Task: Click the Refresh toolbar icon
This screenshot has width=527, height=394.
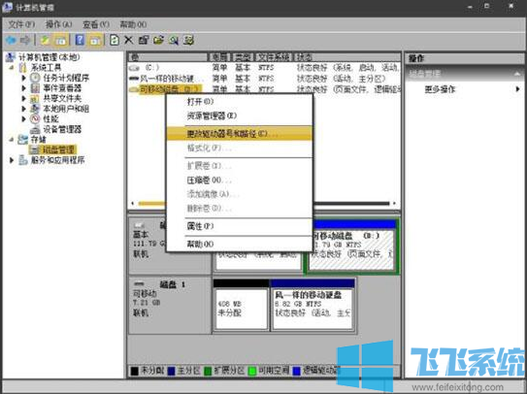Action: tap(115, 40)
